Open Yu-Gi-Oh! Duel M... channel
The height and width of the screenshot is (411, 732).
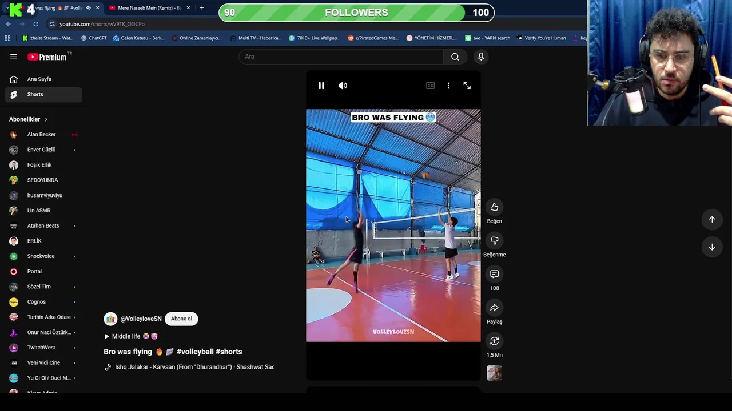(x=43, y=378)
